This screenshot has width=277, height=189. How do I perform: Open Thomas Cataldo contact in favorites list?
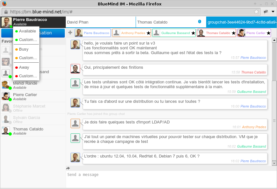tap(33, 131)
